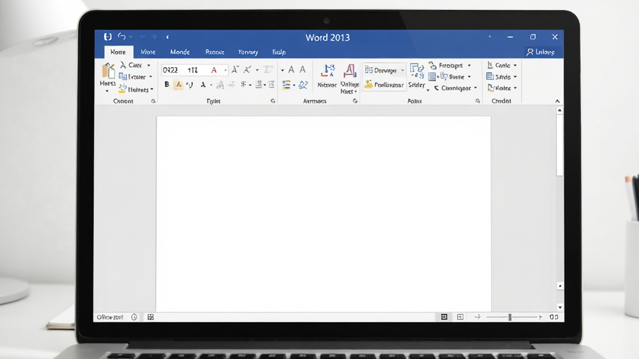Click the large 'Stder' styles icon
Screen dimensions: 639x359
click(416, 71)
